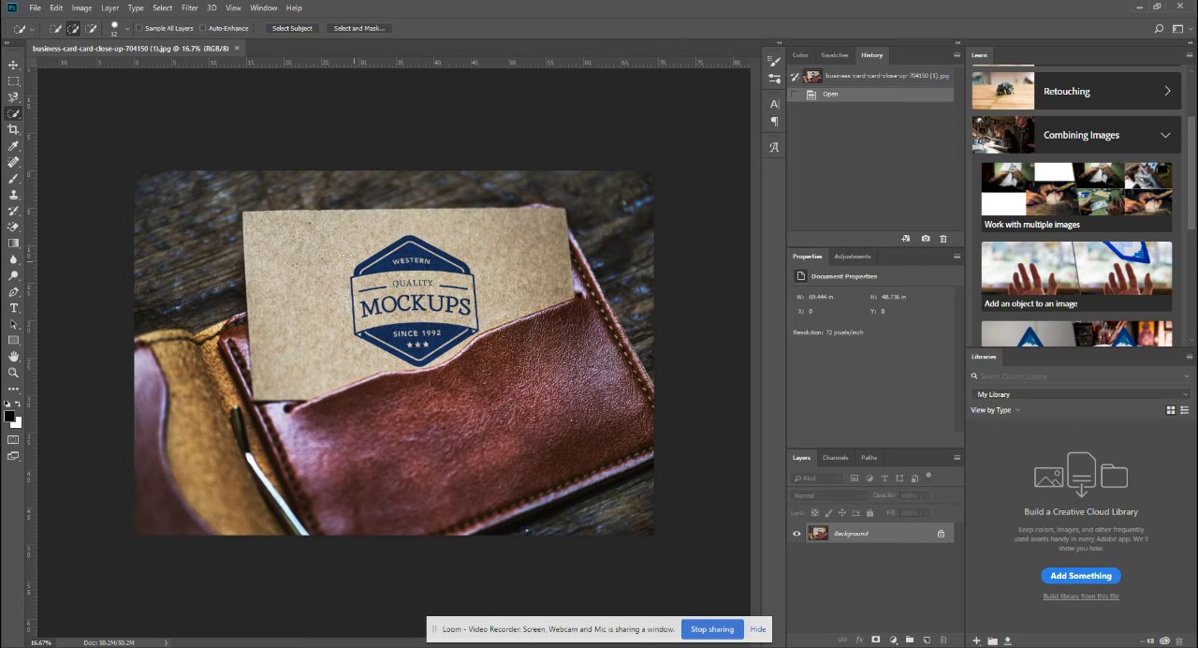Screen dimensions: 1198x648
Task: Open the My Library dropdown
Action: [1080, 394]
